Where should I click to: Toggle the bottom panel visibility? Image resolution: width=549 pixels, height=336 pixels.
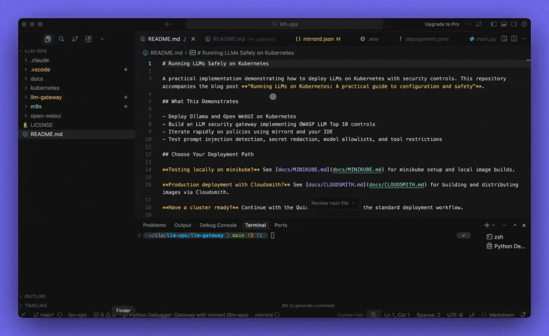504,24
